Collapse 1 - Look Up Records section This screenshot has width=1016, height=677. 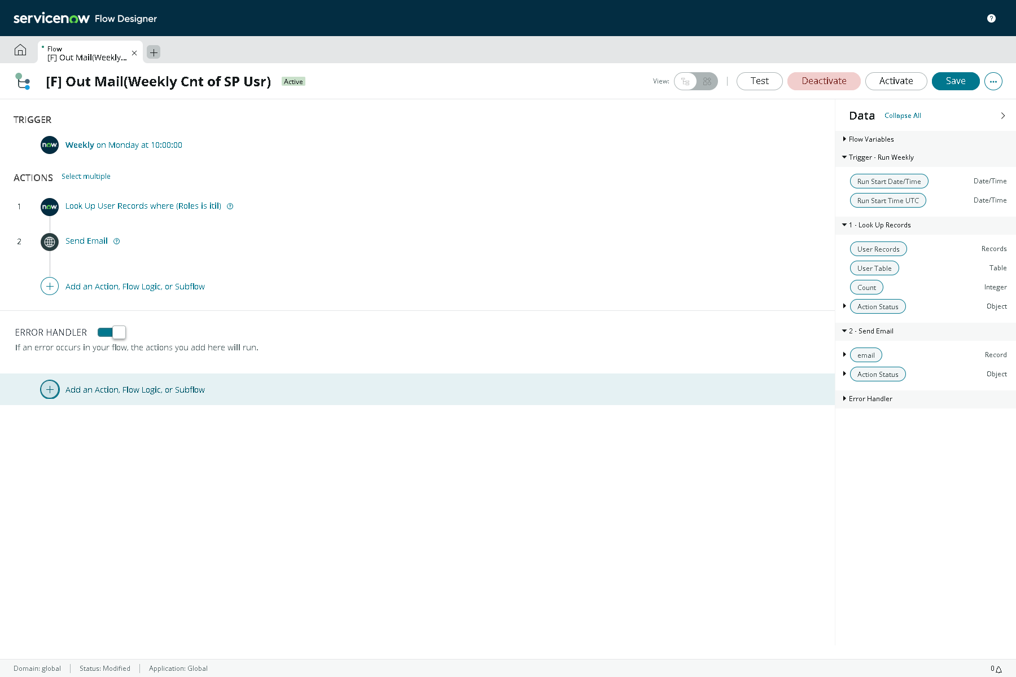844,225
